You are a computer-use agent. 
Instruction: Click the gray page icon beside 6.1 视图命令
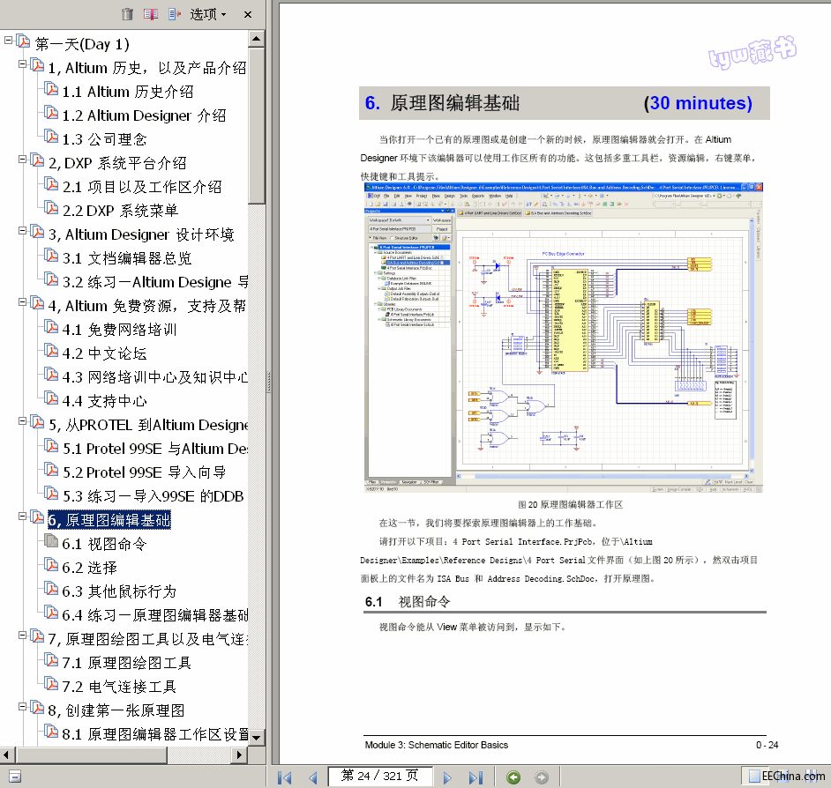(x=51, y=540)
